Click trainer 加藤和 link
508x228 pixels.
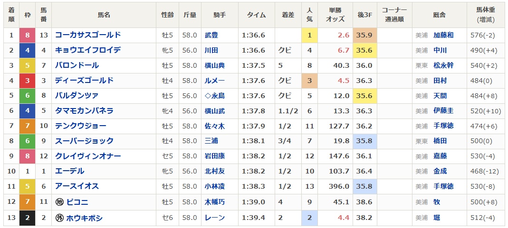(x=443, y=35)
